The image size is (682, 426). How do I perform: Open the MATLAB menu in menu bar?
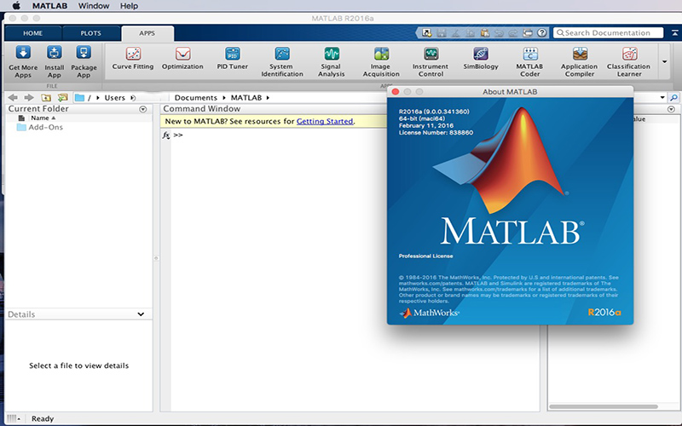pos(49,6)
